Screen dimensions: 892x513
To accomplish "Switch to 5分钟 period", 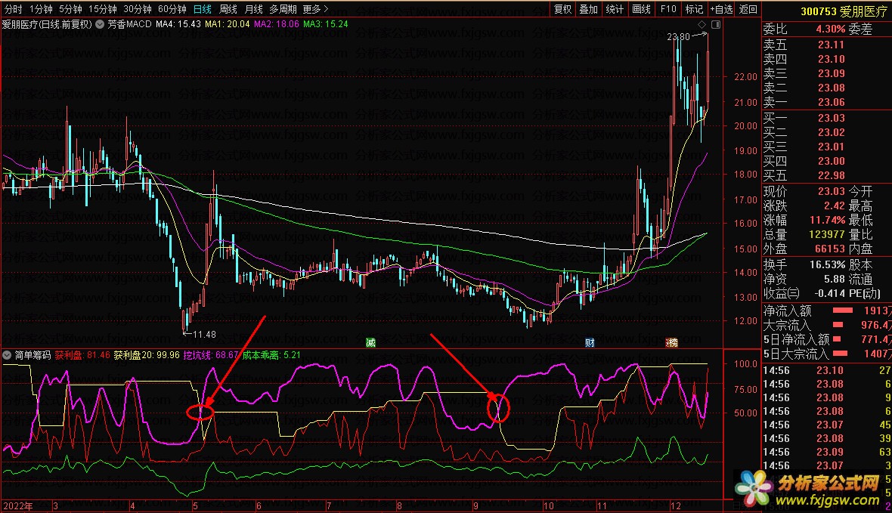I will [70, 9].
